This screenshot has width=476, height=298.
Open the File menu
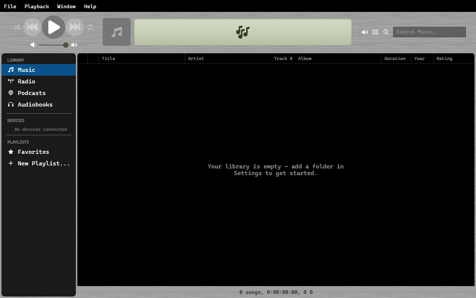[10, 6]
